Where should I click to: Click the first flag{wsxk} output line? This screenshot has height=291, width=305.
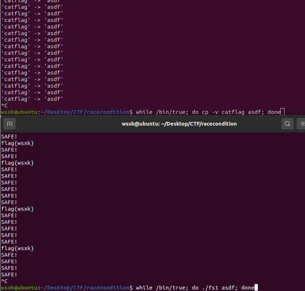coord(18,143)
